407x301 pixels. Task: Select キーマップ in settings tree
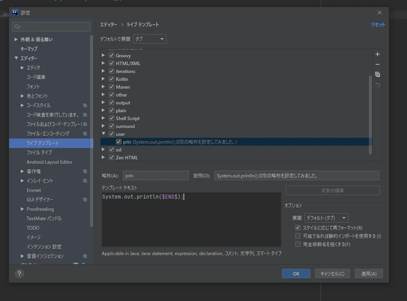tap(29, 49)
